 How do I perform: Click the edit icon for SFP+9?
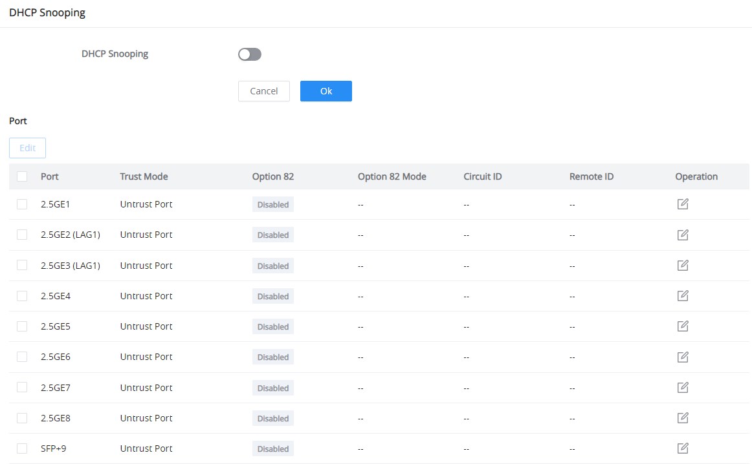tap(683, 448)
